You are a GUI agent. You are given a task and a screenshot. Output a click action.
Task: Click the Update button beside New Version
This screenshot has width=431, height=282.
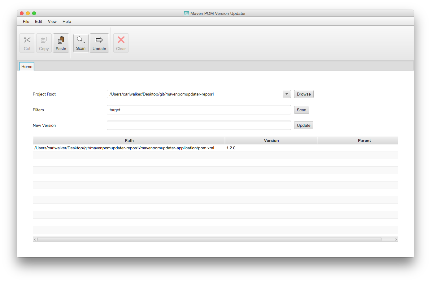pos(304,125)
